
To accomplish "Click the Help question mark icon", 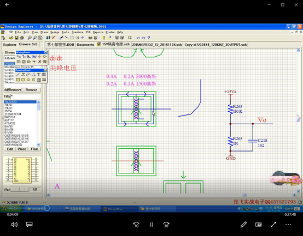I will [149, 38].
